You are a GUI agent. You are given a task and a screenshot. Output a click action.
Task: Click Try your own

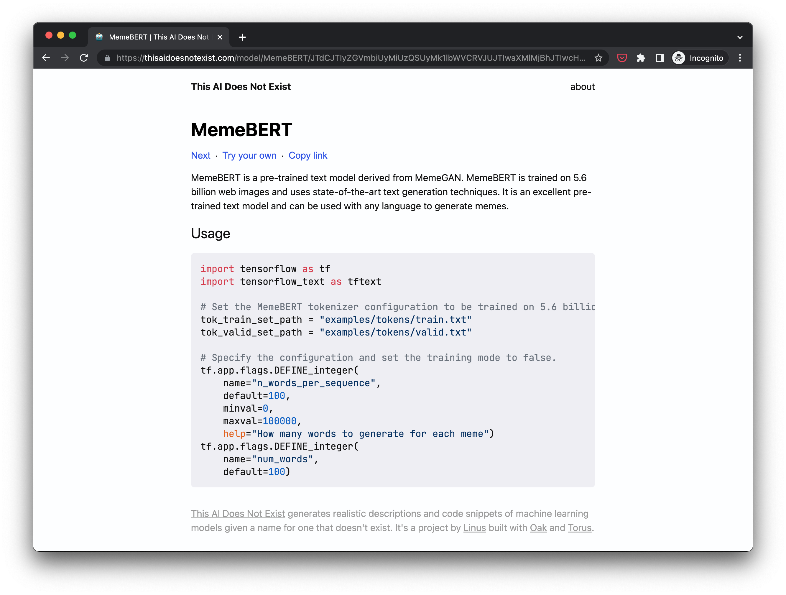(x=249, y=155)
